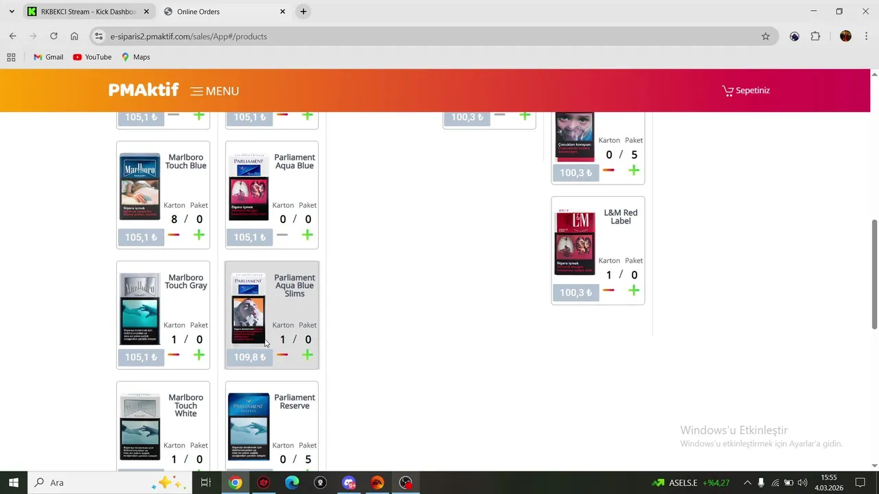Viewport: 879px width, 494px height.
Task: Open the YouTube bookmark
Action: click(x=92, y=57)
